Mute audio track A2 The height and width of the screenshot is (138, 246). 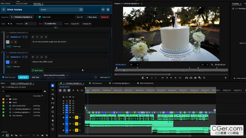pyautogui.click(x=73, y=124)
